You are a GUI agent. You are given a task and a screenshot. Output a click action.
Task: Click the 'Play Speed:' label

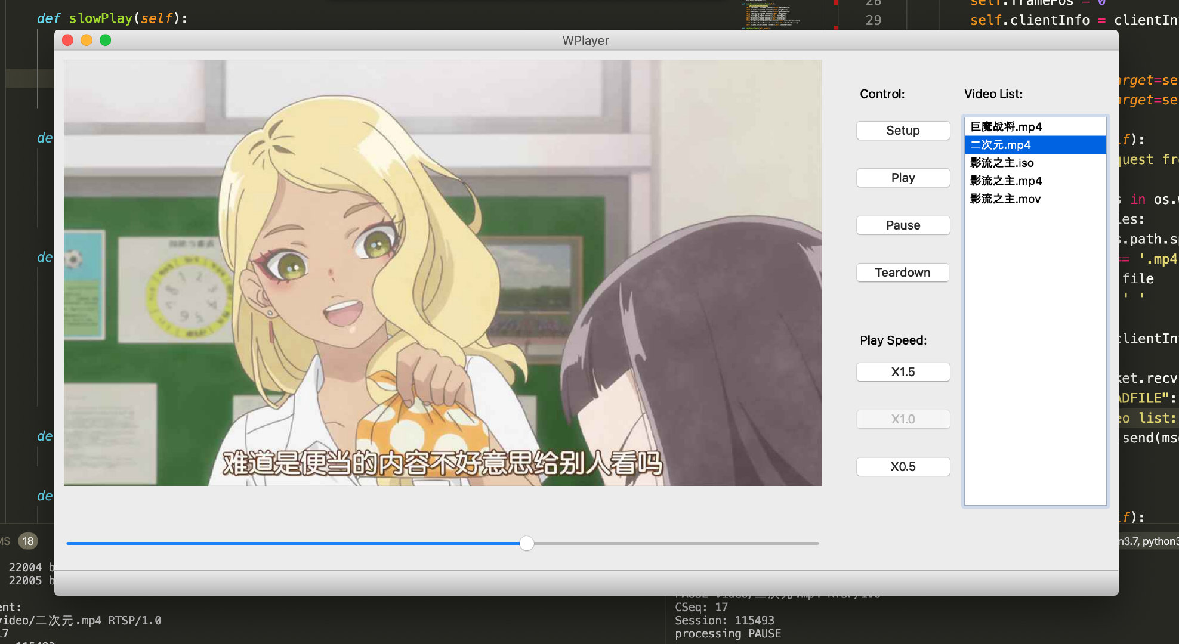[893, 340]
